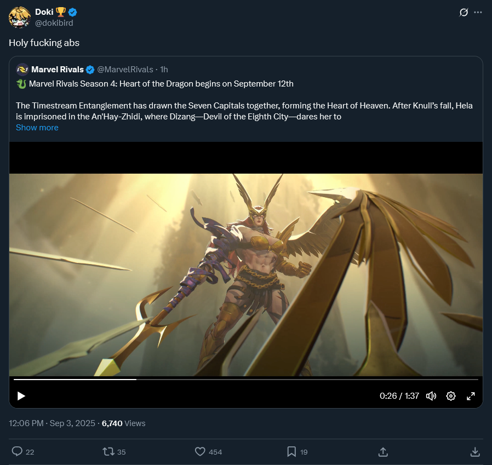Click the Marvel Rivals account avatar

coord(22,70)
